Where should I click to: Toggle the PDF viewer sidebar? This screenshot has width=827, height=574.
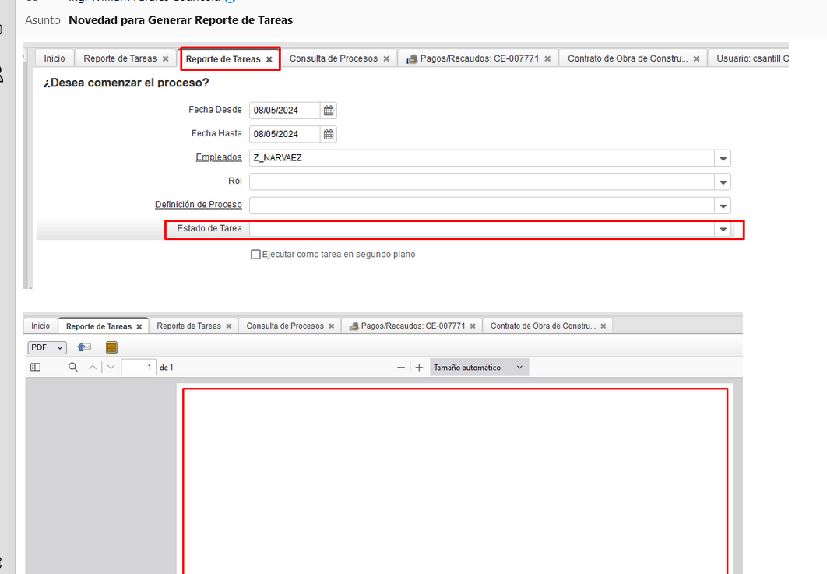click(35, 367)
